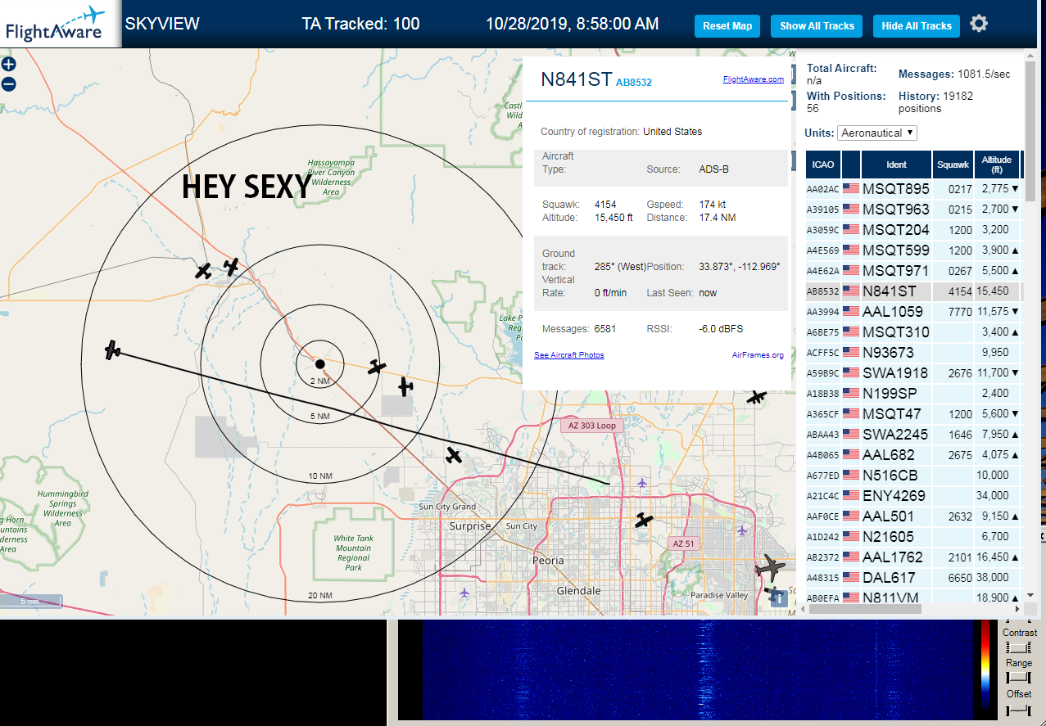Image resolution: width=1046 pixels, height=726 pixels.
Task: Open map attribution info icon
Action: pos(781,598)
